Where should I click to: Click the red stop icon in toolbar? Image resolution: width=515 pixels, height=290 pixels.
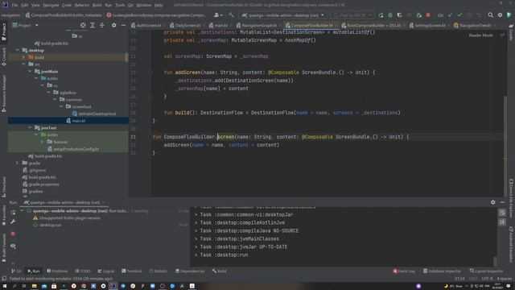(428, 15)
